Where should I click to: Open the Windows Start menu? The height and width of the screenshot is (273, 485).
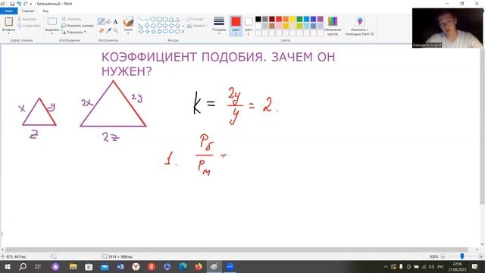pos(7,266)
